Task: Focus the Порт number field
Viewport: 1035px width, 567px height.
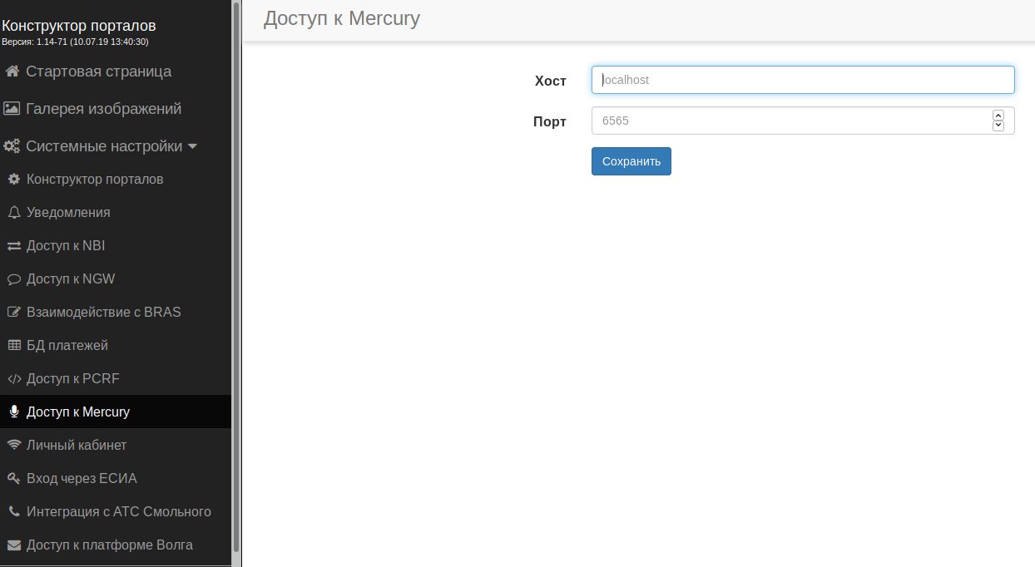Action: (x=803, y=121)
